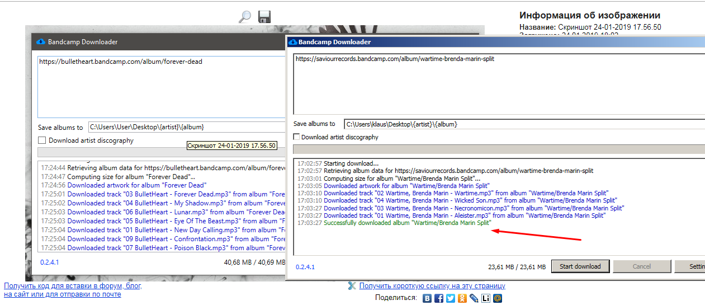705x305 pixels.
Task: Click log line for '02 Wartime, Brenda Marin - Wartime.mp3'
Action: pos(453,193)
